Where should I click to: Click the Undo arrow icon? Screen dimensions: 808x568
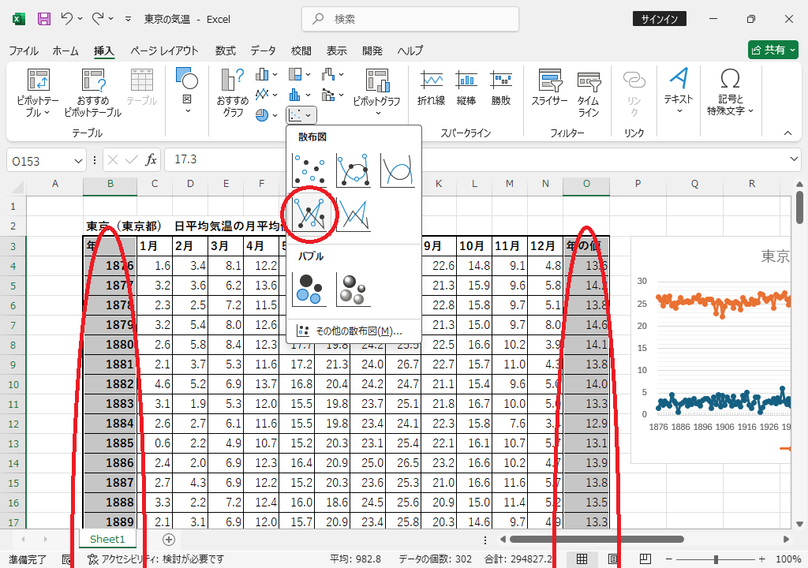[67, 19]
